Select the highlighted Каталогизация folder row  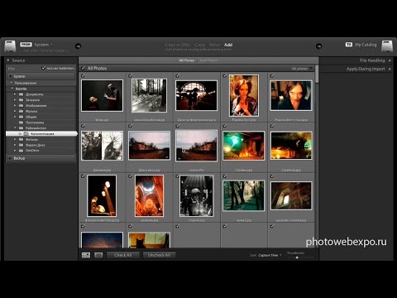tap(41, 134)
